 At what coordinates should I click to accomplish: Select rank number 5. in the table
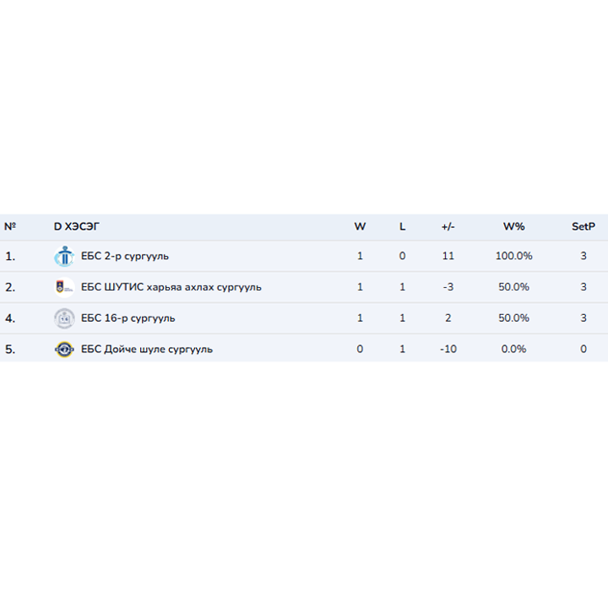point(10,349)
